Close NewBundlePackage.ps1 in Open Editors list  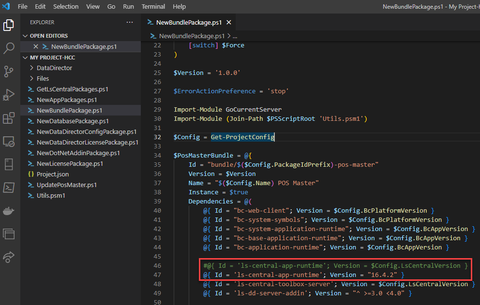(36, 46)
